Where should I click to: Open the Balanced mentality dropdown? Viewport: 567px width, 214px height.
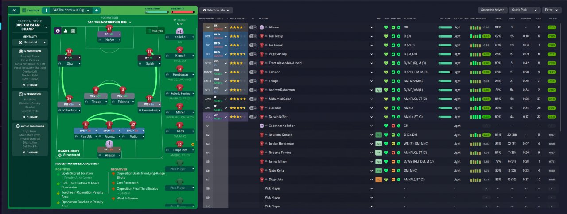(x=30, y=42)
